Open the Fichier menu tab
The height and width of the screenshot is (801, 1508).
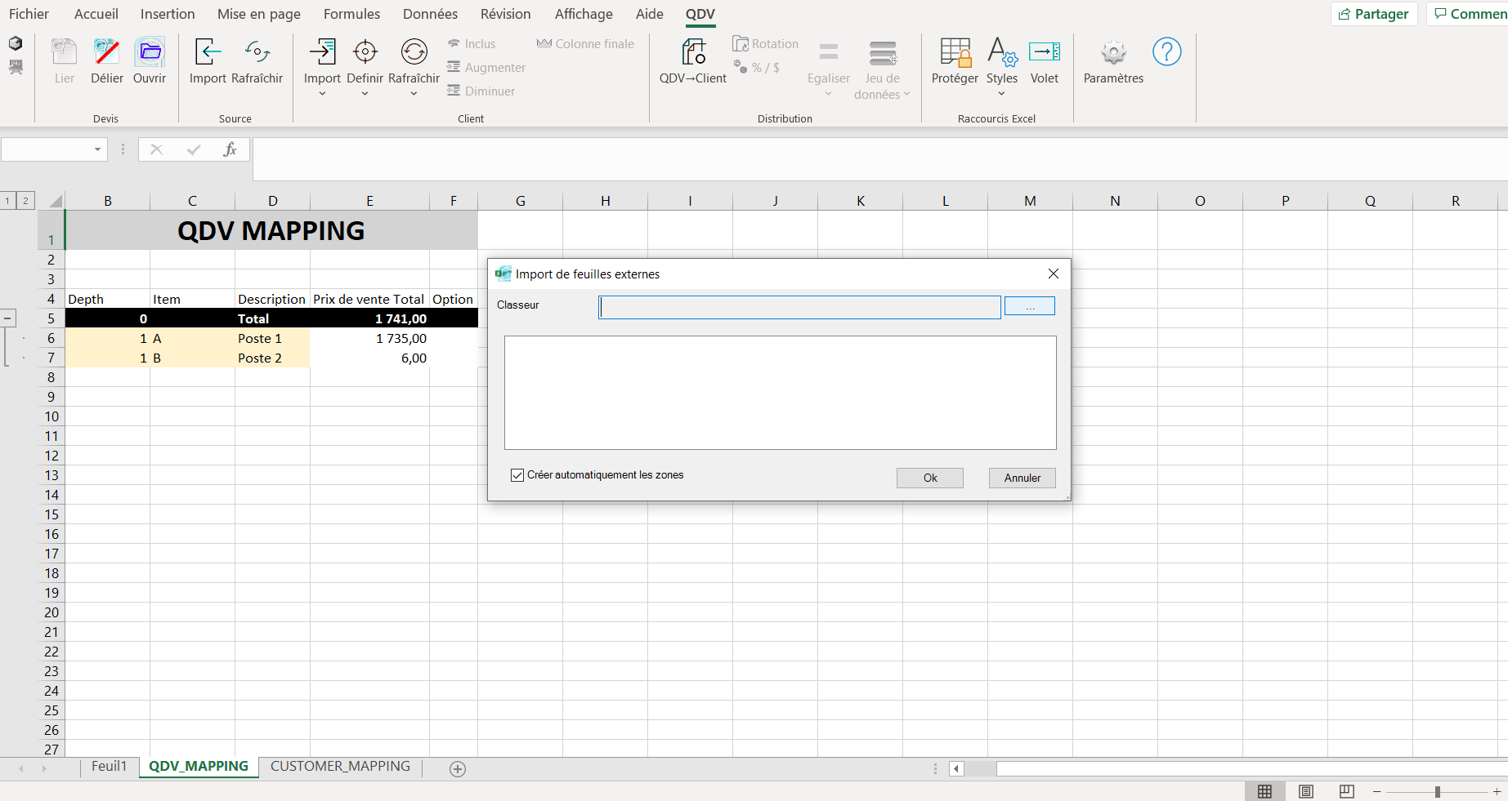coord(29,14)
